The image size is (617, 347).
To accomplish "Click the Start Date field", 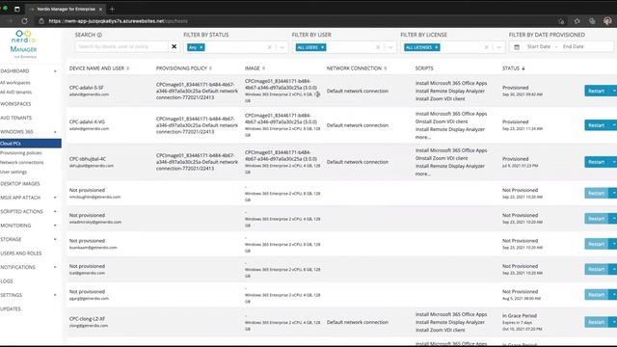I will pyautogui.click(x=539, y=46).
